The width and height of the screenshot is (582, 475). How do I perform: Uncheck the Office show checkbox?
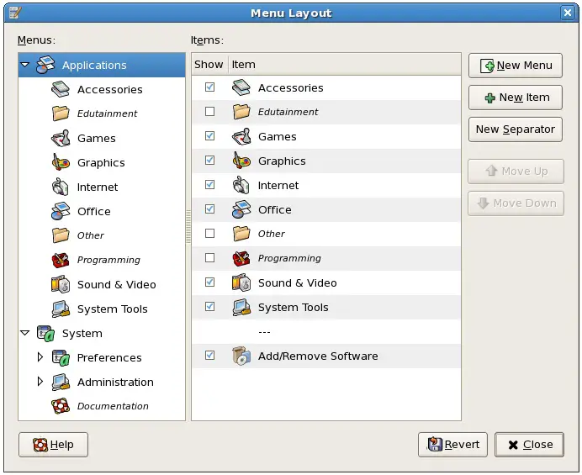[x=209, y=209]
